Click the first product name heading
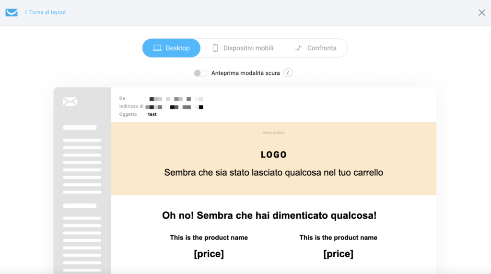The height and width of the screenshot is (274, 491). coord(209,238)
